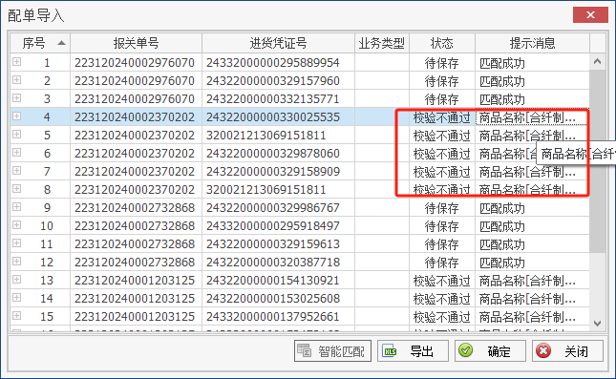Select cell 243220000320387718
616x379 pixels.
coord(278,262)
